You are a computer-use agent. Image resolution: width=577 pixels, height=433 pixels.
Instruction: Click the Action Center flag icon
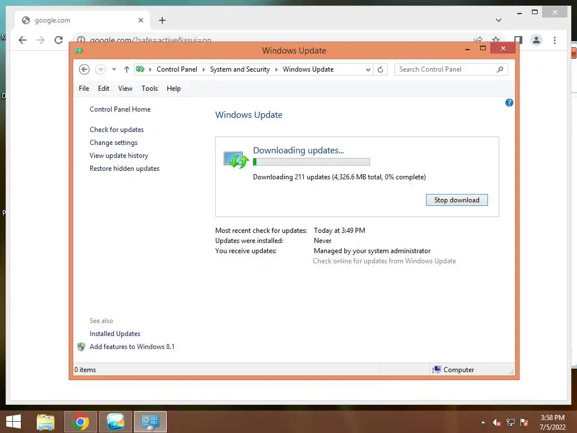(524, 422)
